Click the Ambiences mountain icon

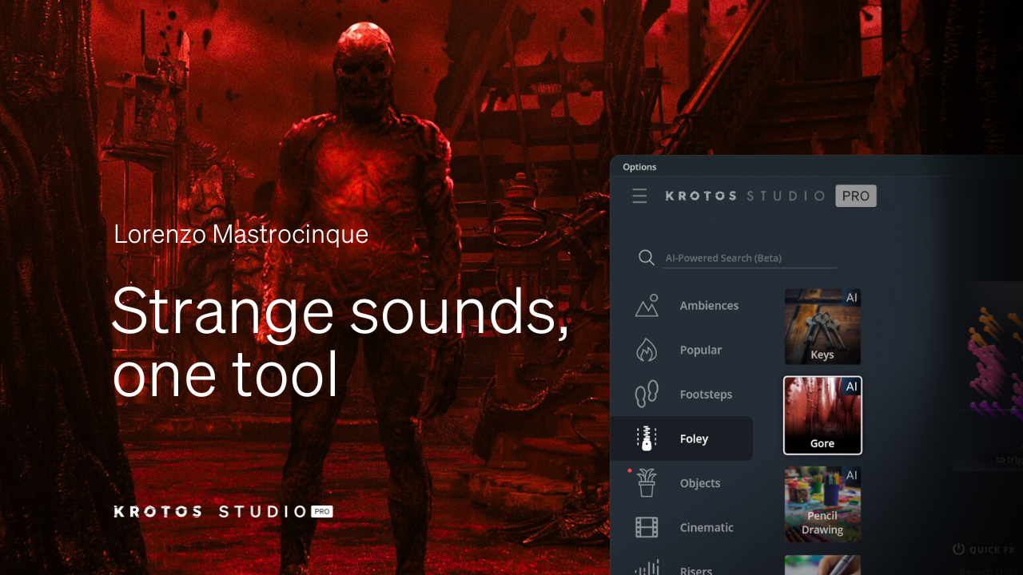pos(647,305)
